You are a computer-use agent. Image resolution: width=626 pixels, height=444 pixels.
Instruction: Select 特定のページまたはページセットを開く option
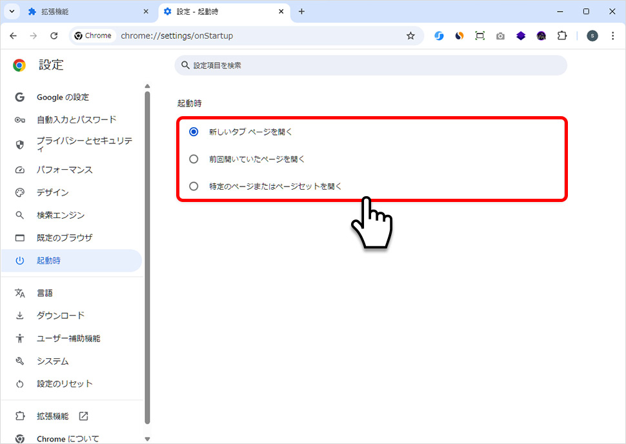(x=193, y=186)
